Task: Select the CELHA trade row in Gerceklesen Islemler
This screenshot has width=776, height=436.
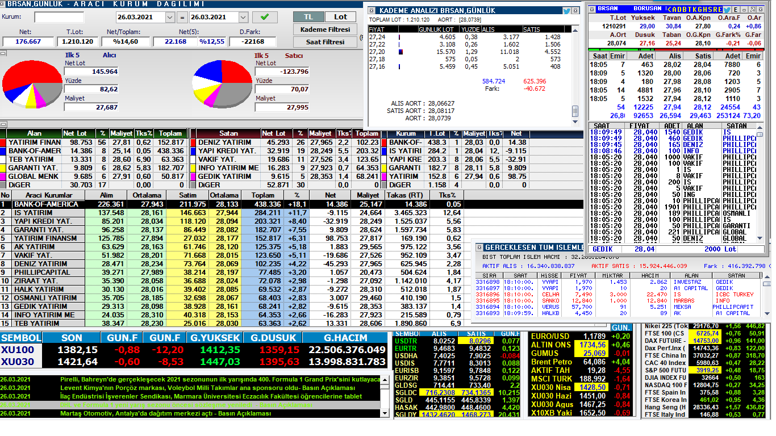Action: click(619, 294)
